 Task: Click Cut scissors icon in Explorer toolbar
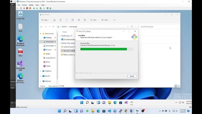(x=55, y=20)
